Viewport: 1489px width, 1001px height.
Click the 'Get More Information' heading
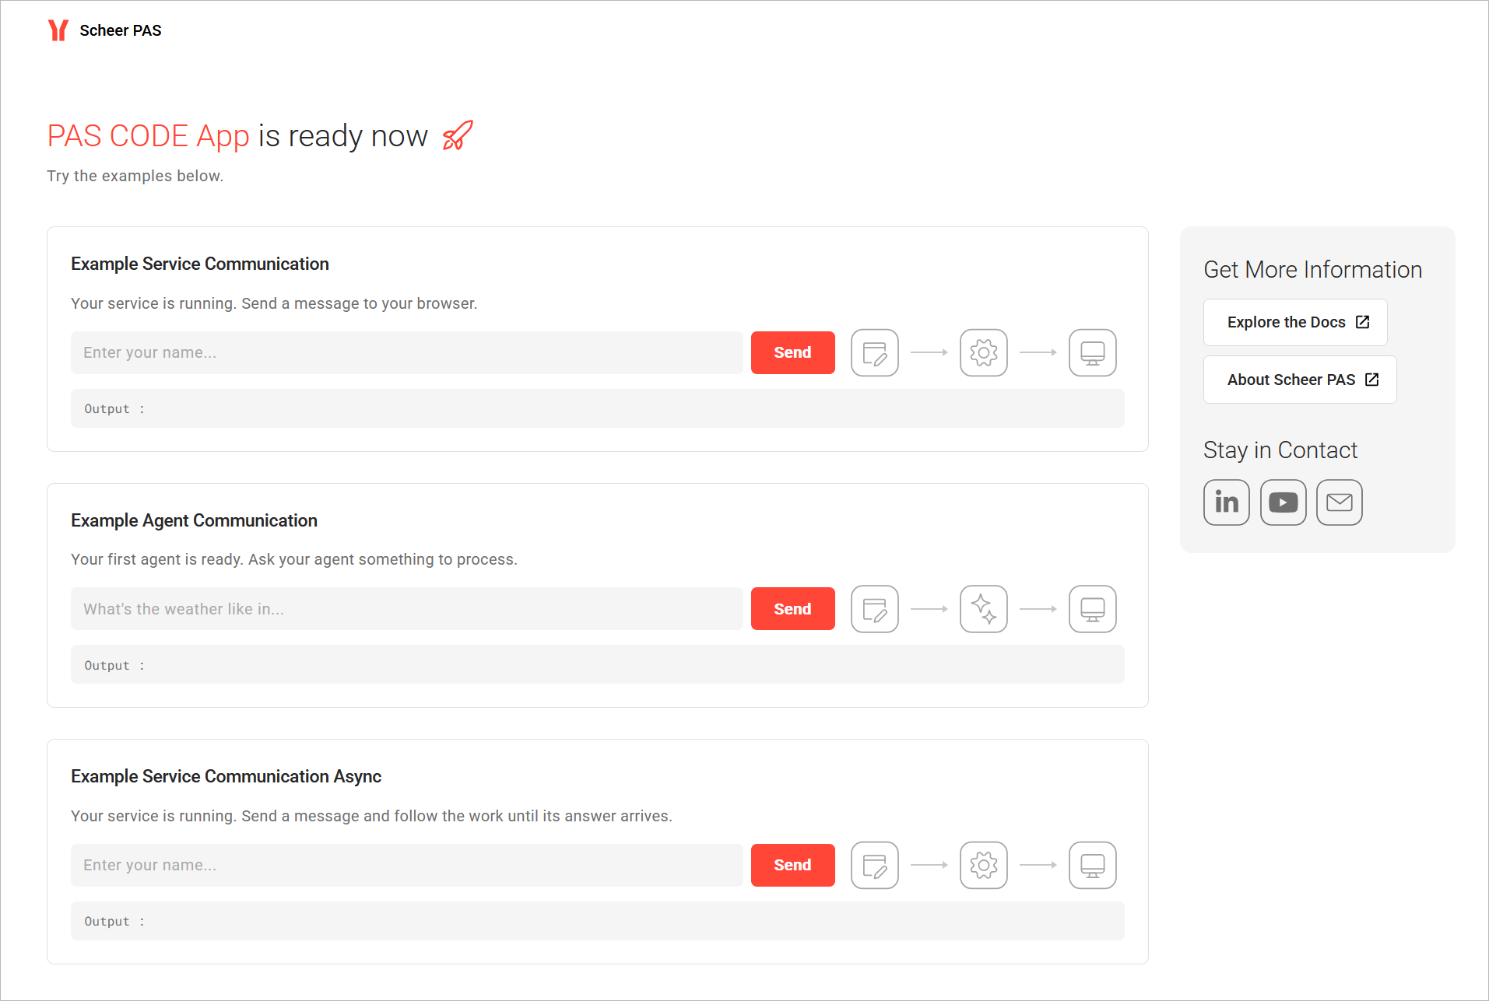tap(1312, 269)
